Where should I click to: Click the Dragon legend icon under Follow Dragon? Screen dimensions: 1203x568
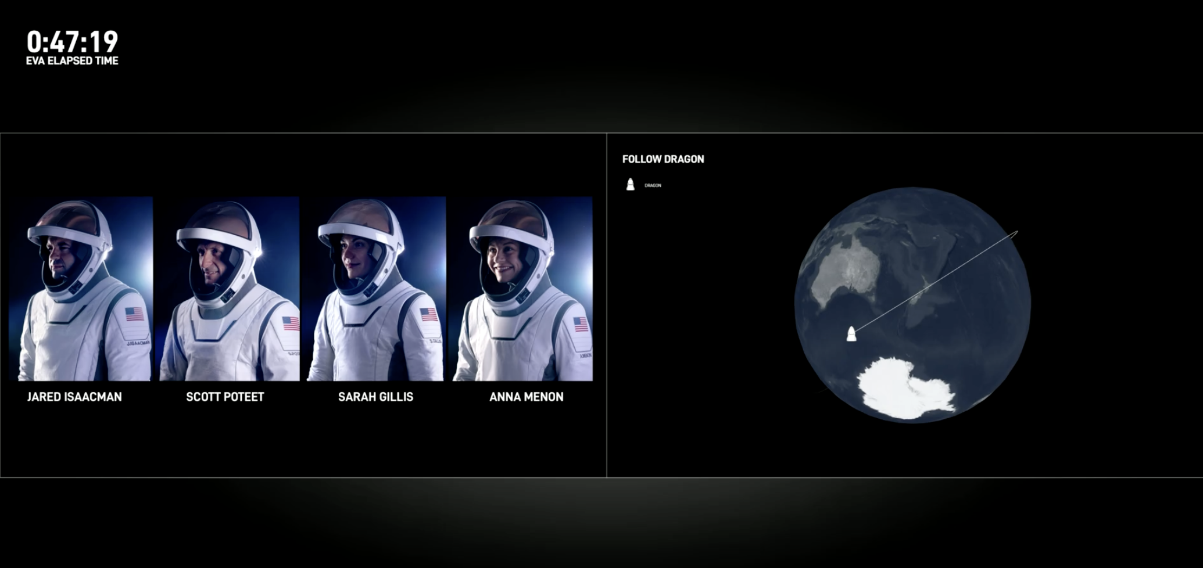coord(630,185)
